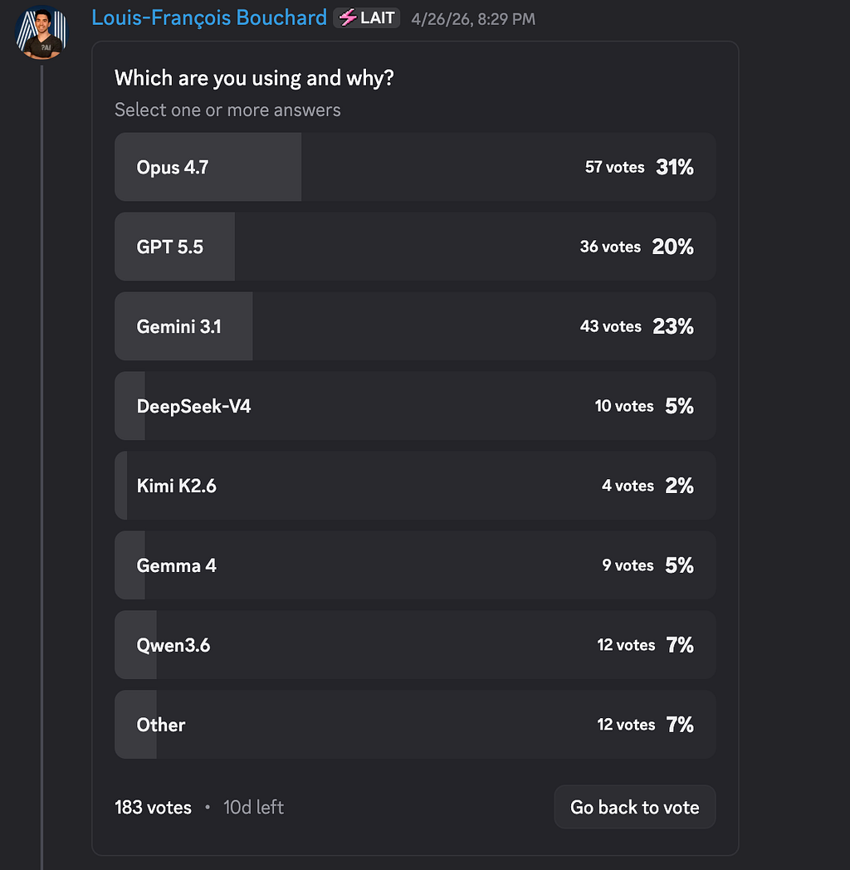Select the Gemini 3.1 poll answer
850x870 pixels.
415,326
